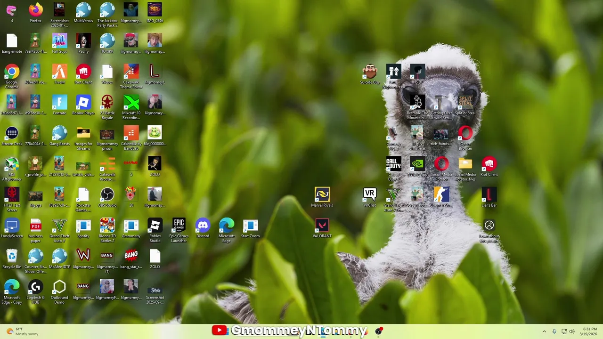Open Roblox Player

coord(83,105)
